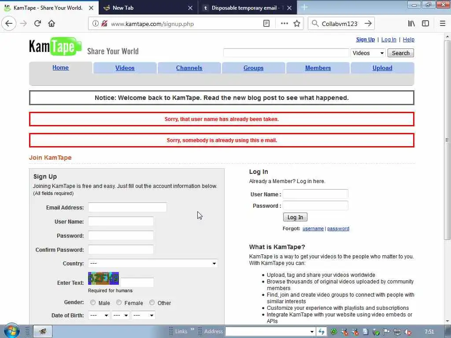Click the taskbar address Go arrows icon
This screenshot has width=451, height=338.
pos(321,332)
